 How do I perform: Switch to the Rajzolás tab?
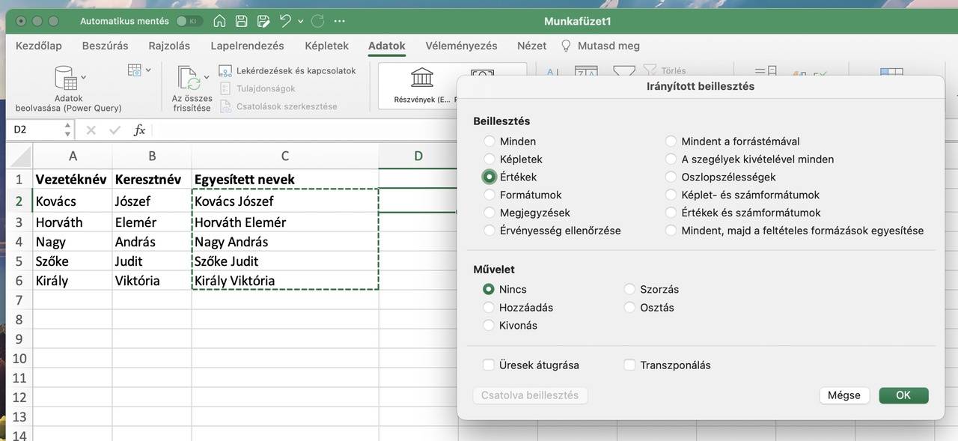[x=170, y=46]
